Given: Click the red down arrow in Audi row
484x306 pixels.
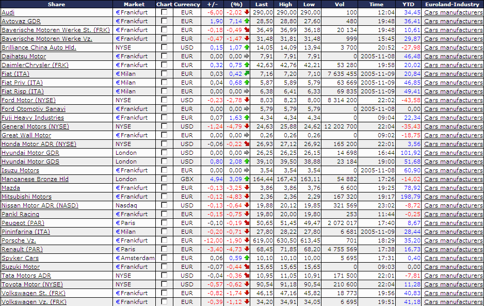Looking at the screenshot, I should click(x=246, y=12).
